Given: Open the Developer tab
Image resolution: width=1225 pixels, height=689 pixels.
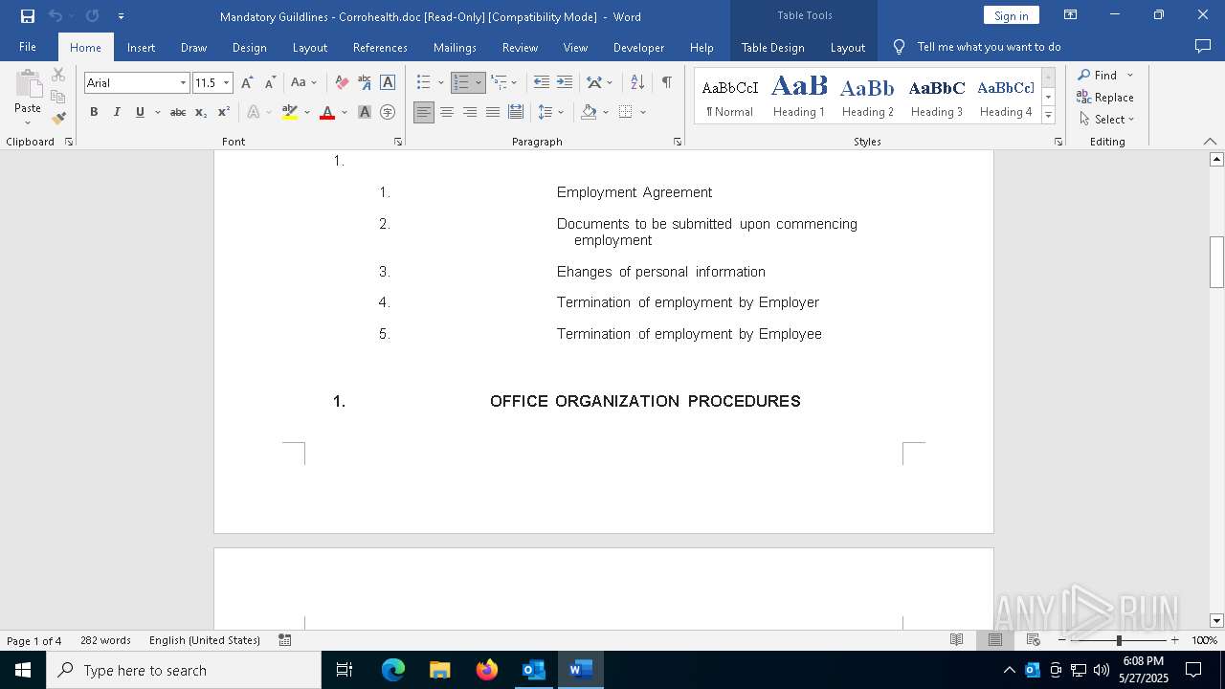Looking at the screenshot, I should [638, 47].
